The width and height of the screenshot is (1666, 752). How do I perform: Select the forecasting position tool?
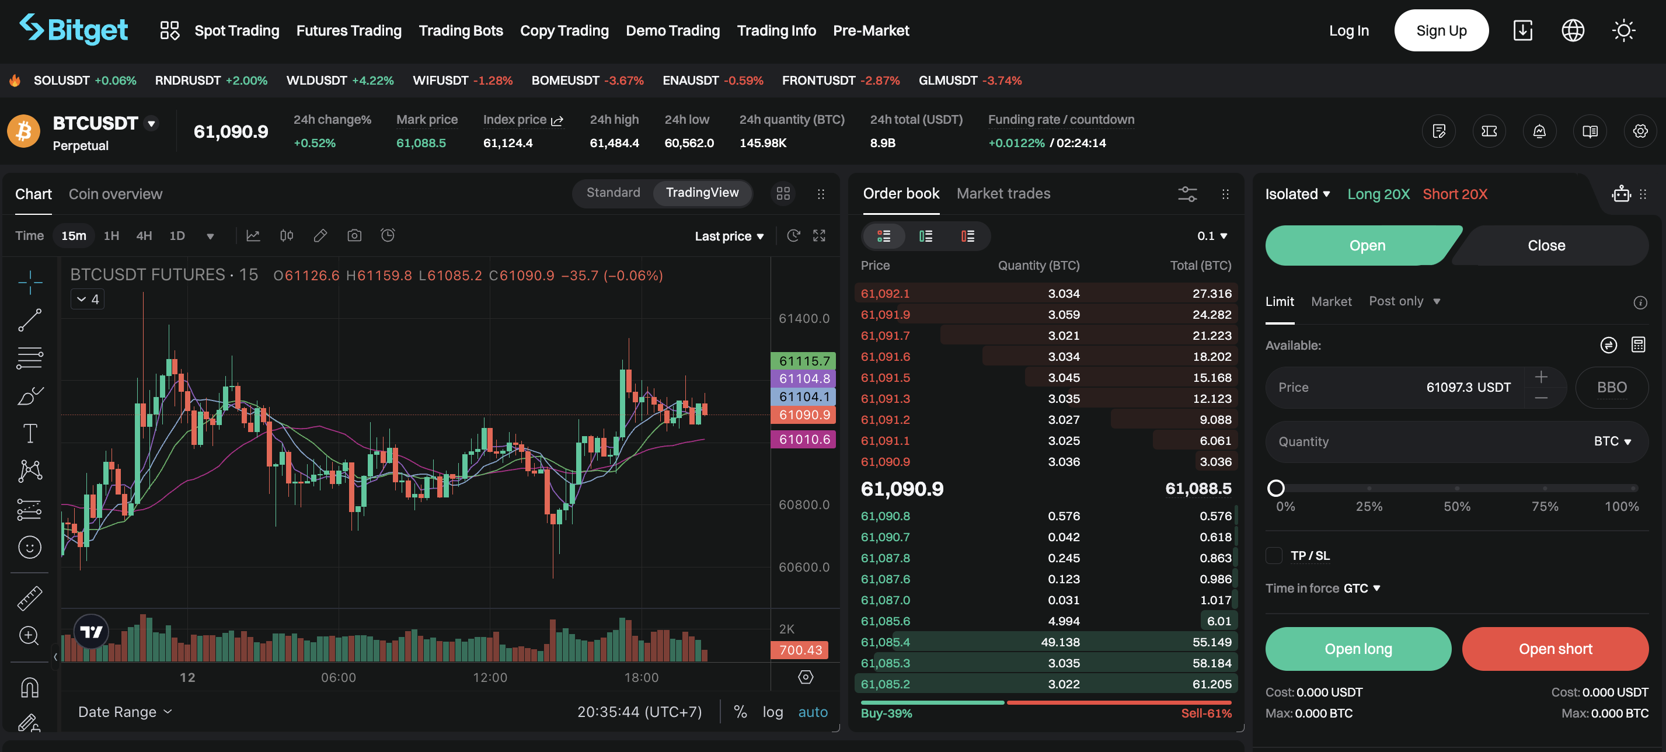point(30,510)
